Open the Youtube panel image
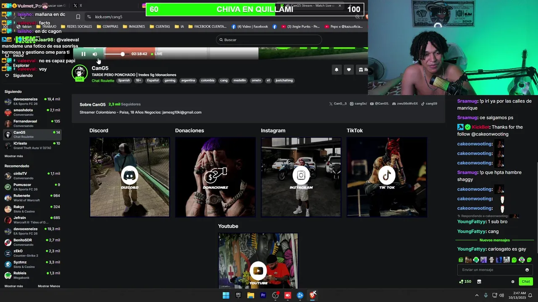 [258, 261]
